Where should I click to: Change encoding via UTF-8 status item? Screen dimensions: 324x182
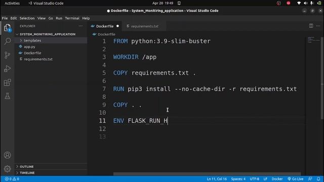click(254, 179)
